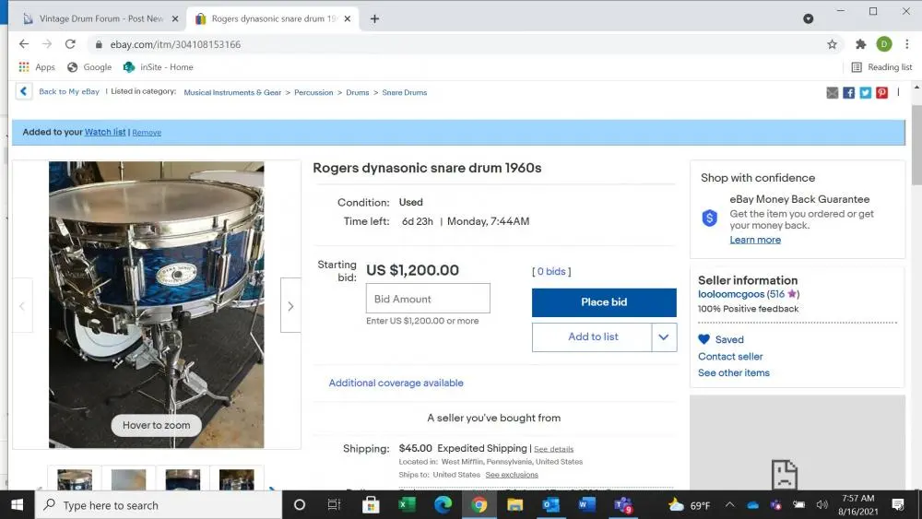Open Percussion category breadcrumb
The image size is (922, 519).
point(313,93)
